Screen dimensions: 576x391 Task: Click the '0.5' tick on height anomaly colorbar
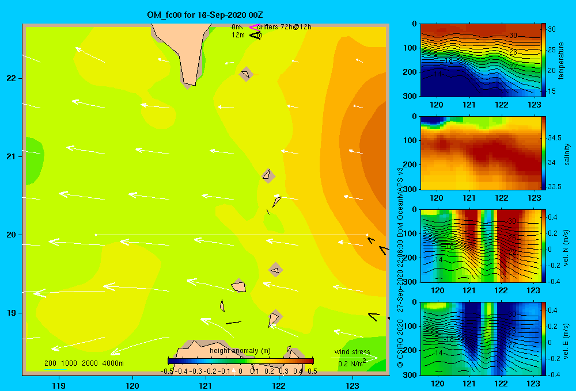pos(313,371)
